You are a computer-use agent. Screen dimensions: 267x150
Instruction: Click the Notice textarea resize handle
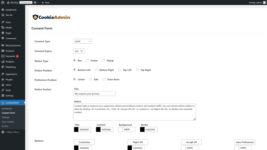194,119
